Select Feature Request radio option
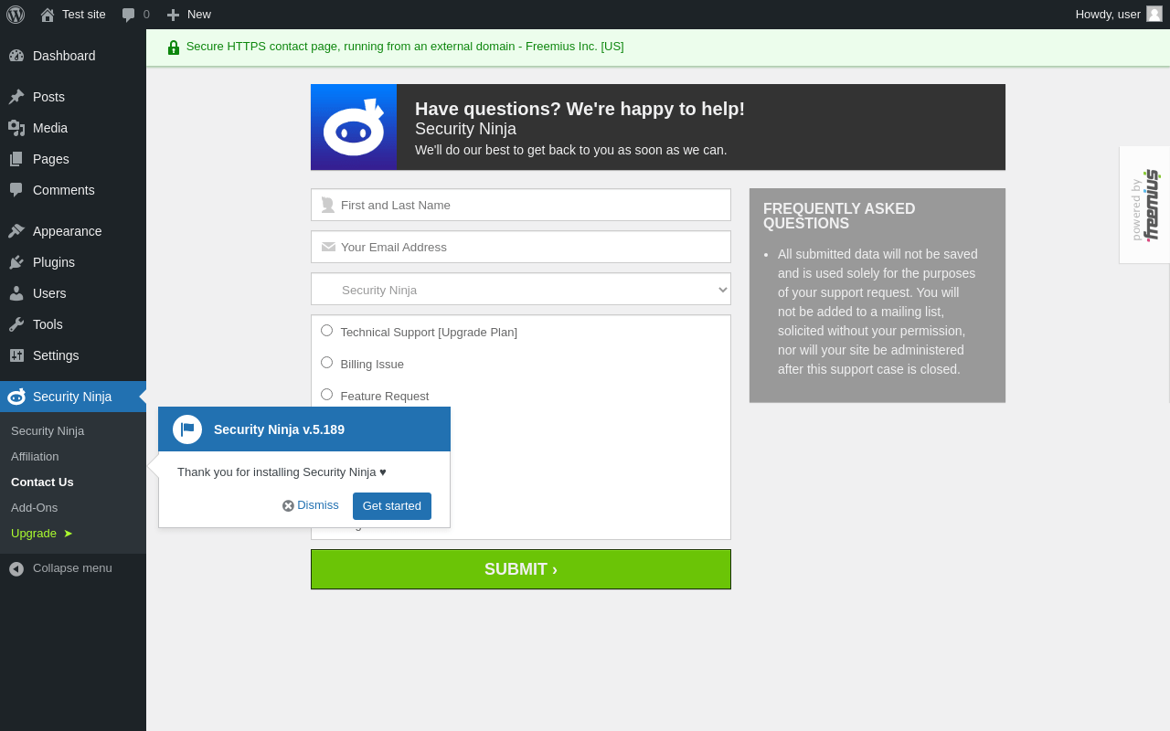1170x731 pixels. pyautogui.click(x=326, y=395)
